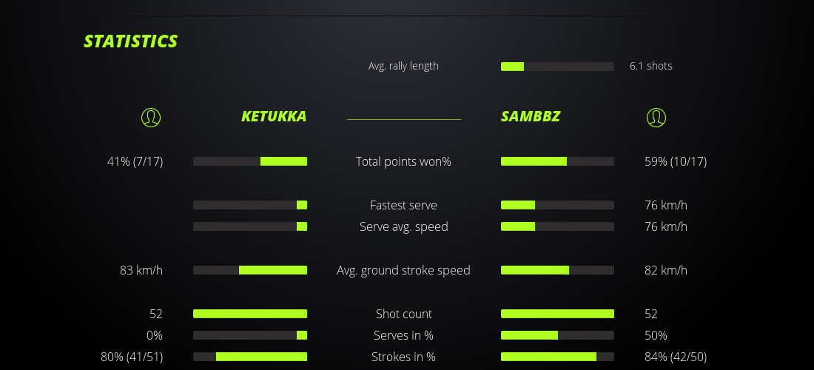Image resolution: width=814 pixels, height=370 pixels.
Task: Click Sambbz's Total points won bar
Action: pyautogui.click(x=557, y=161)
